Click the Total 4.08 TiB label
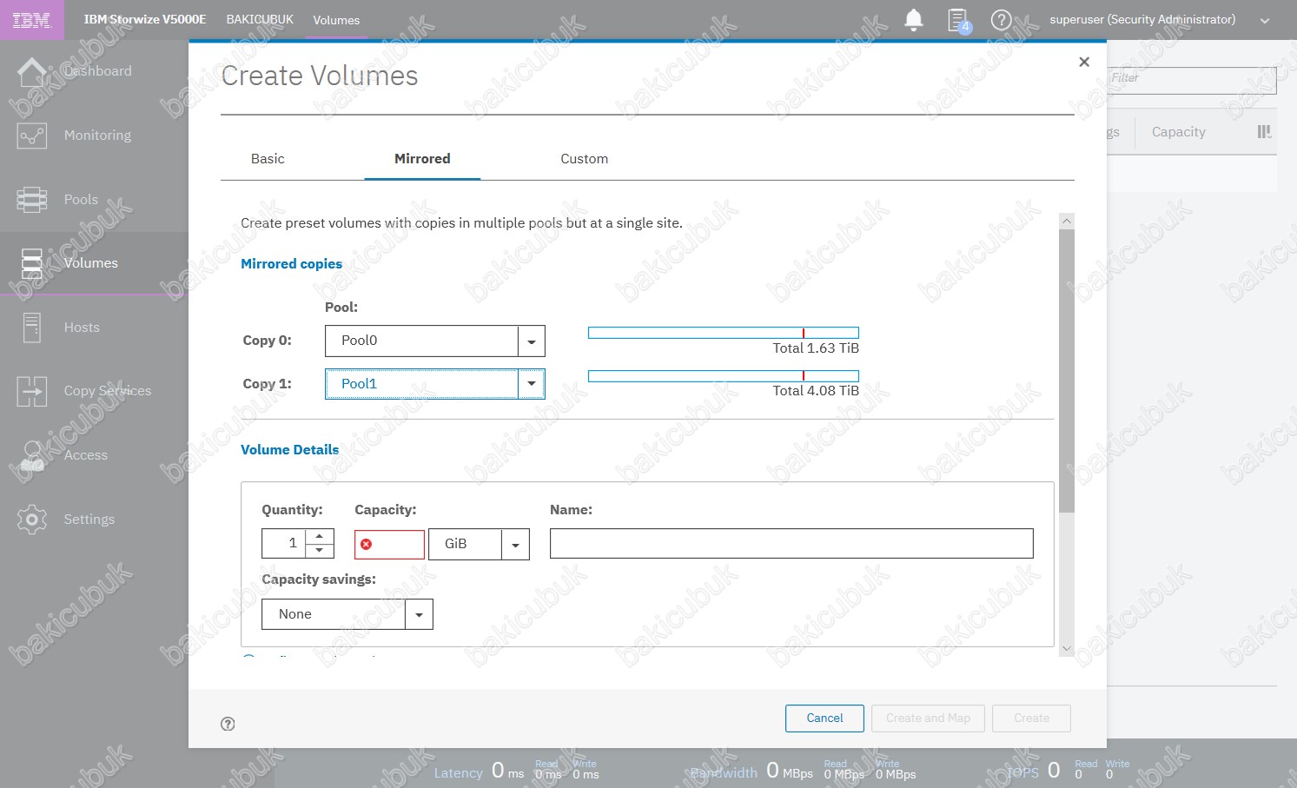Screen dimensions: 1297x788 [x=816, y=391]
